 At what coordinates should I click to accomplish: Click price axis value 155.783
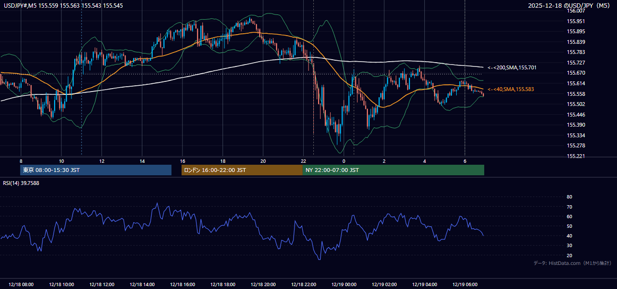coord(575,52)
